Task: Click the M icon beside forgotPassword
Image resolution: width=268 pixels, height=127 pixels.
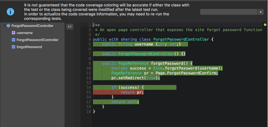Action: click(x=13, y=47)
